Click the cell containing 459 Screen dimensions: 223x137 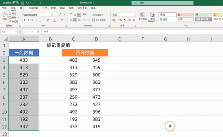(97, 67)
